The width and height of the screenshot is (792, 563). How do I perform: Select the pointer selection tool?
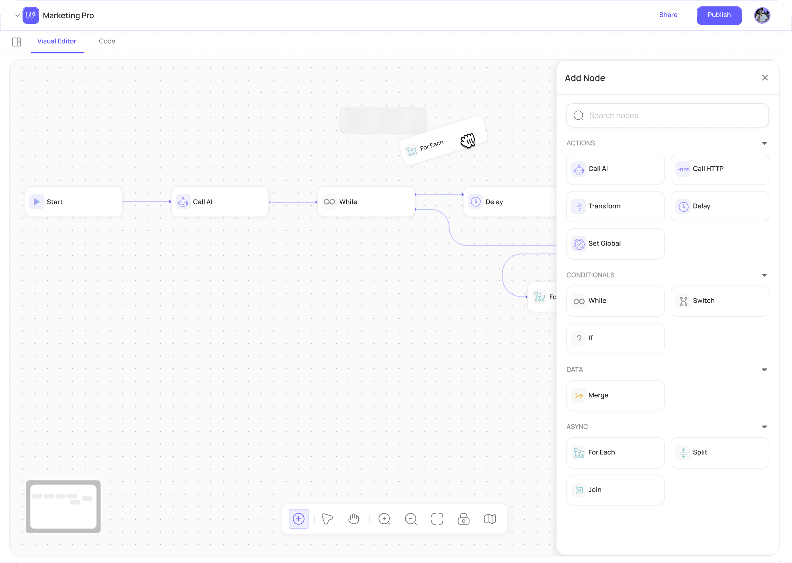(x=327, y=519)
